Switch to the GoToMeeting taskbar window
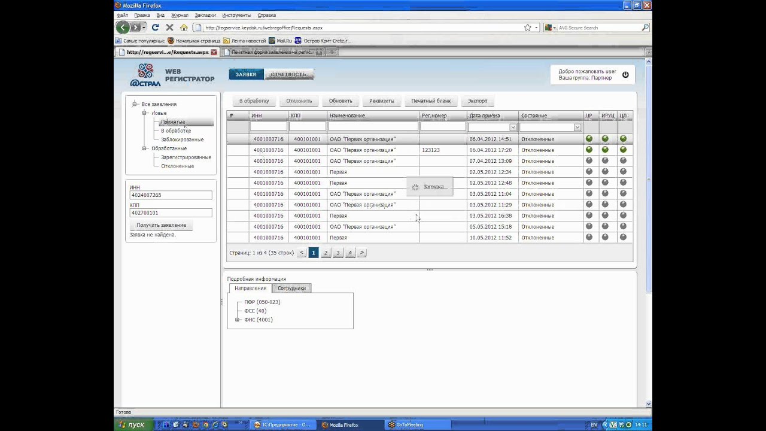Image resolution: width=766 pixels, height=431 pixels. (417, 424)
